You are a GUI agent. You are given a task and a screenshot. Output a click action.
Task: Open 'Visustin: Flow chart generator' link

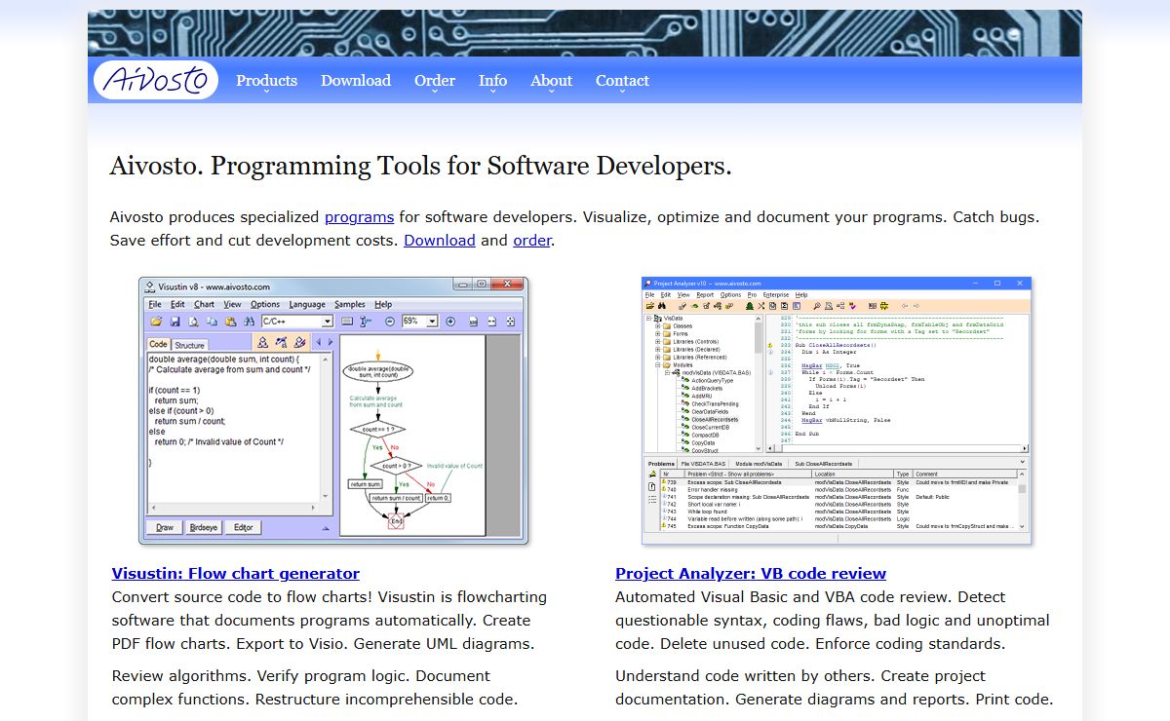[x=236, y=574]
